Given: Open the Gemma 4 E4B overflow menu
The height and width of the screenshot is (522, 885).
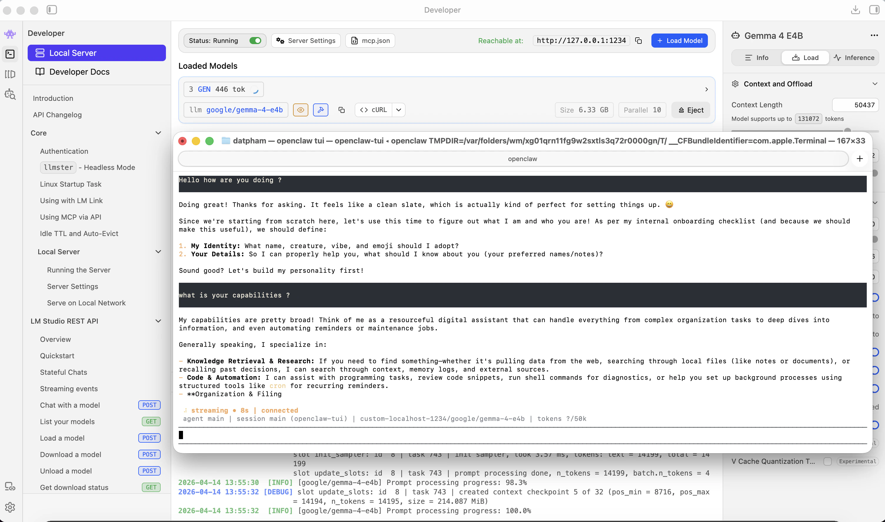Looking at the screenshot, I should pyautogui.click(x=875, y=35).
